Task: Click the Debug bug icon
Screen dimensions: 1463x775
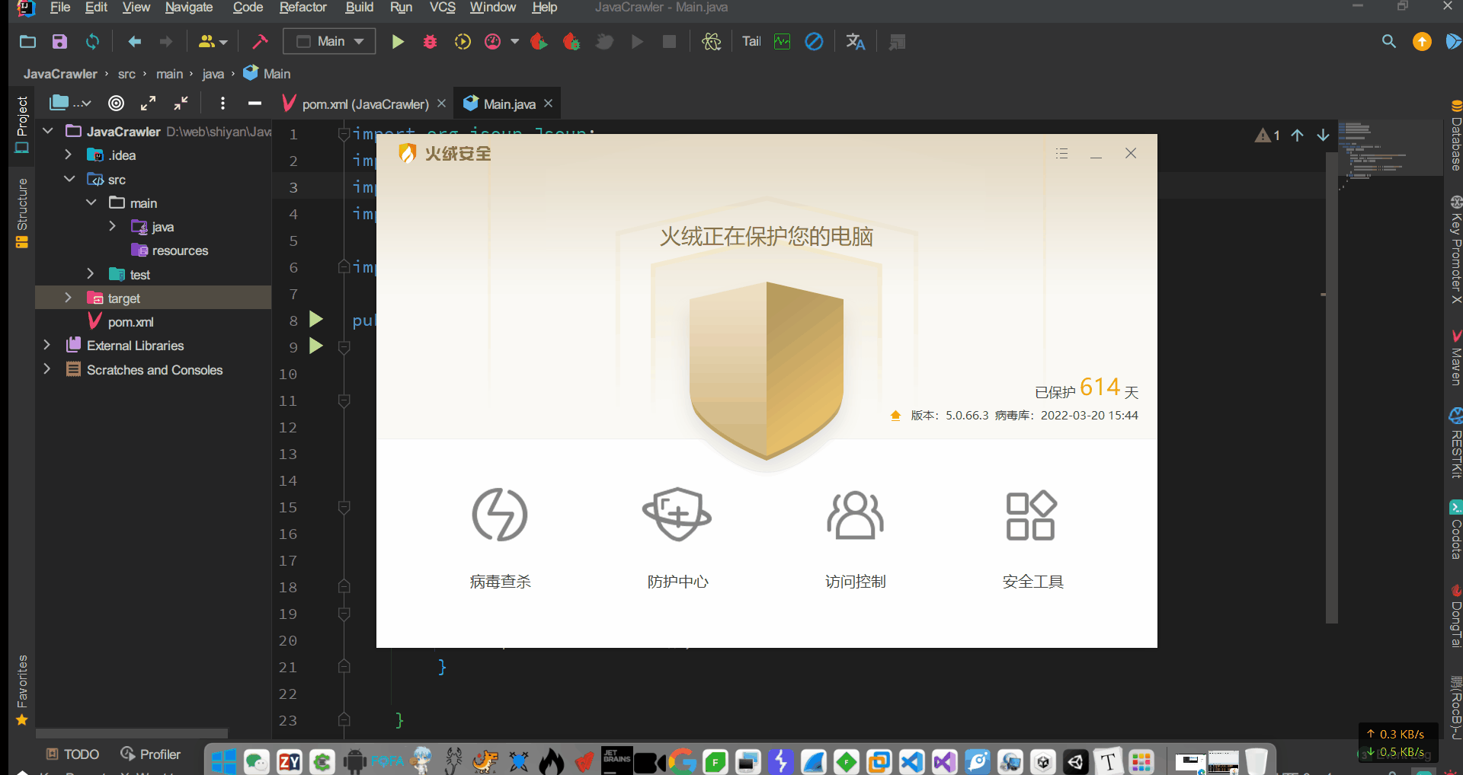Action: point(430,42)
